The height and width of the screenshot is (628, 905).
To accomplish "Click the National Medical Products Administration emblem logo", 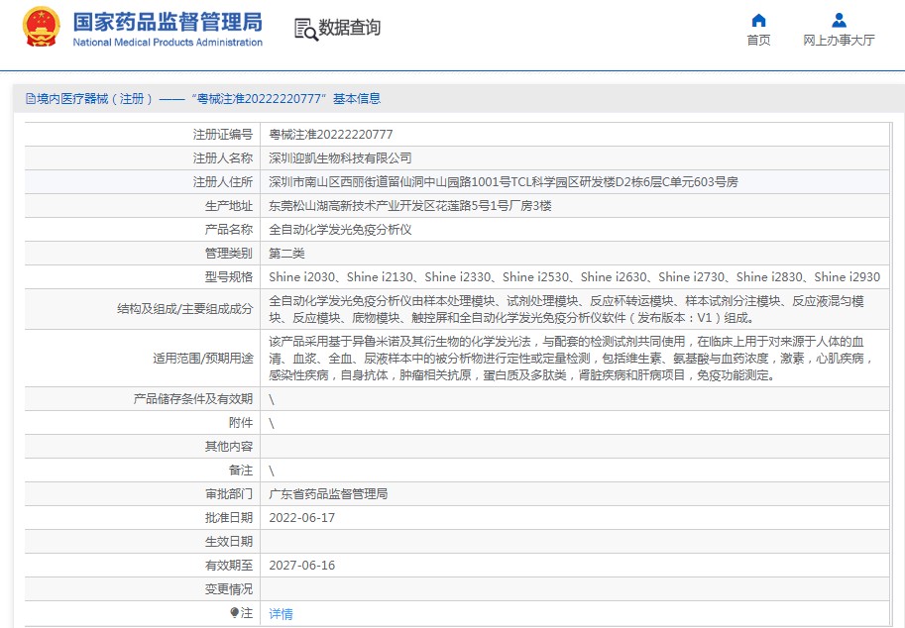I will pos(41,27).
